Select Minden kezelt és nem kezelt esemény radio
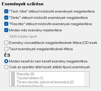101x91 pixels. (x=6, y=61)
